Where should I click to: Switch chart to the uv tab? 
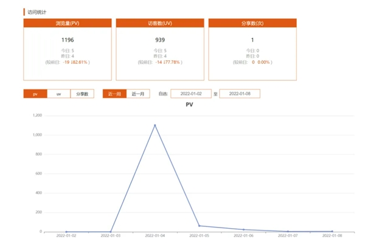tap(58, 94)
